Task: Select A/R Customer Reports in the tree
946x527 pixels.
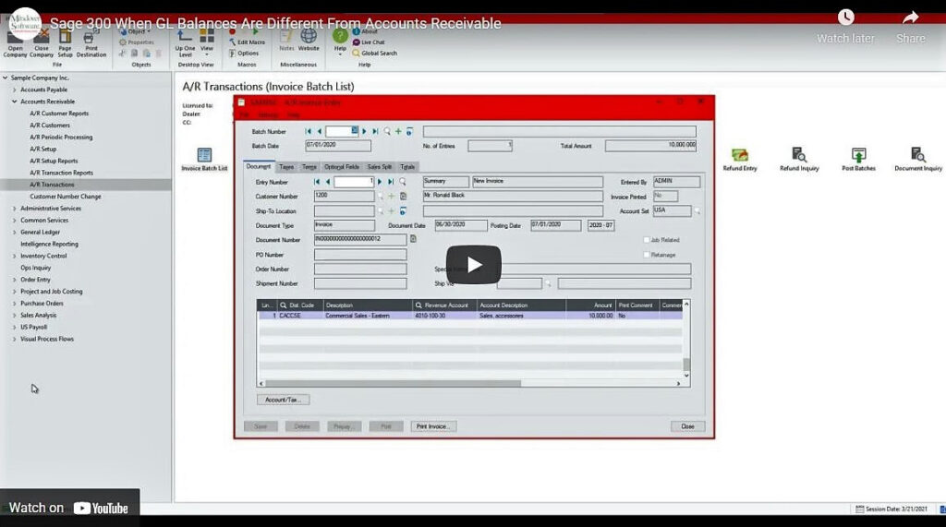Action: tap(59, 114)
